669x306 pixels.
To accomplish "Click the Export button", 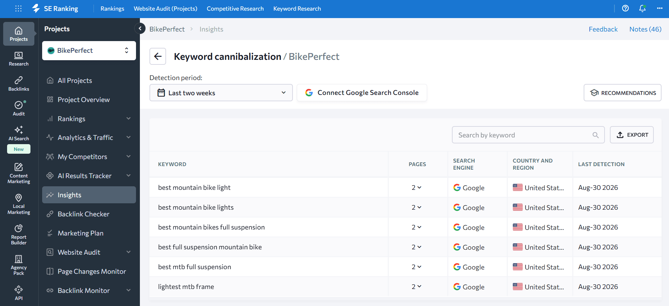I will 632,135.
